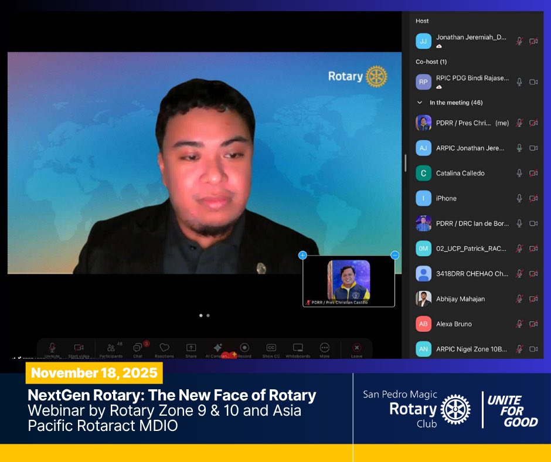Open the Participants panel icon

(x=111, y=348)
